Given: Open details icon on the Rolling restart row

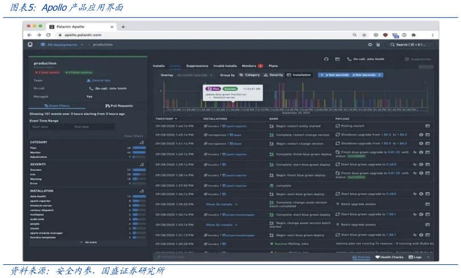Looking at the screenshot, I should click(x=427, y=126).
